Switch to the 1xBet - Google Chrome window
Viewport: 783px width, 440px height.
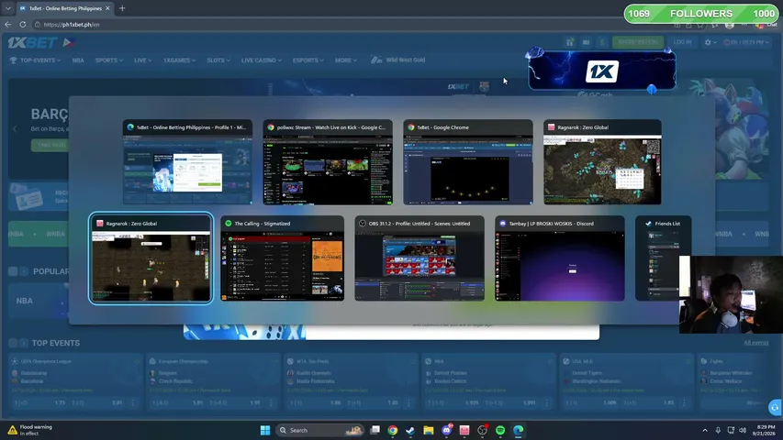pos(468,162)
